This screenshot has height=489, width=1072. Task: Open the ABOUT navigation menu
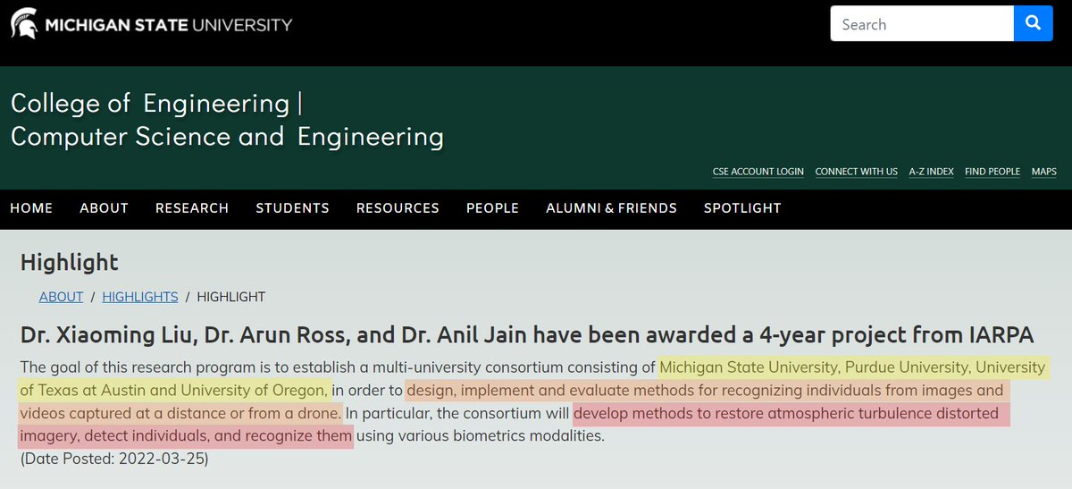(104, 208)
